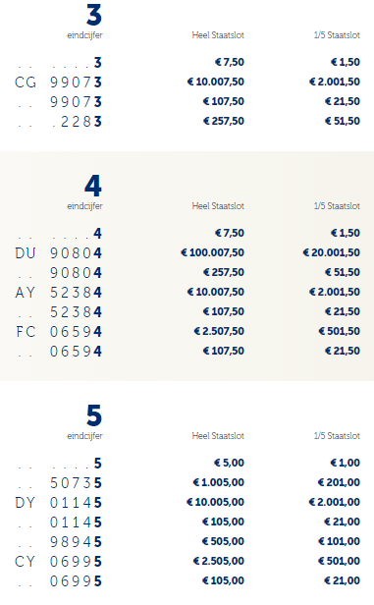Select lottery number DY 01145

click(58, 503)
